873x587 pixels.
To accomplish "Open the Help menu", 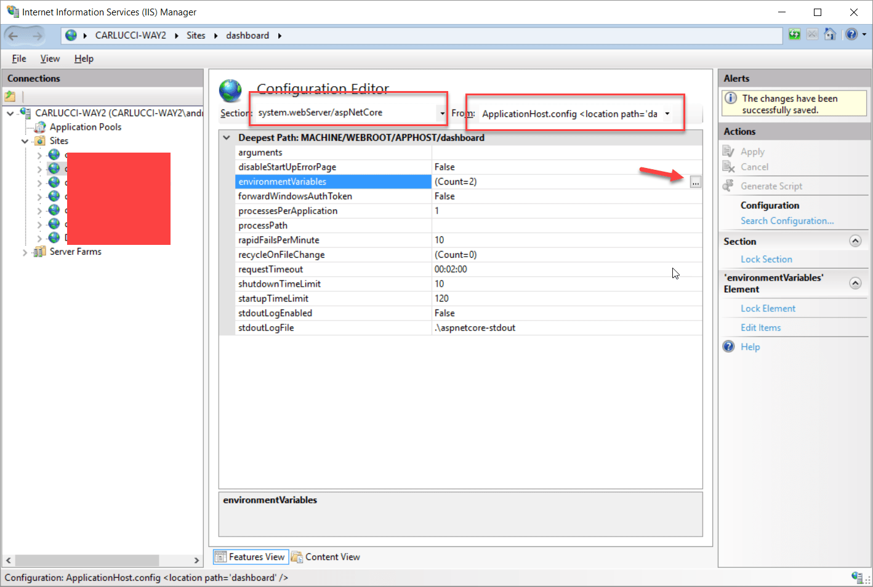I will (84, 58).
